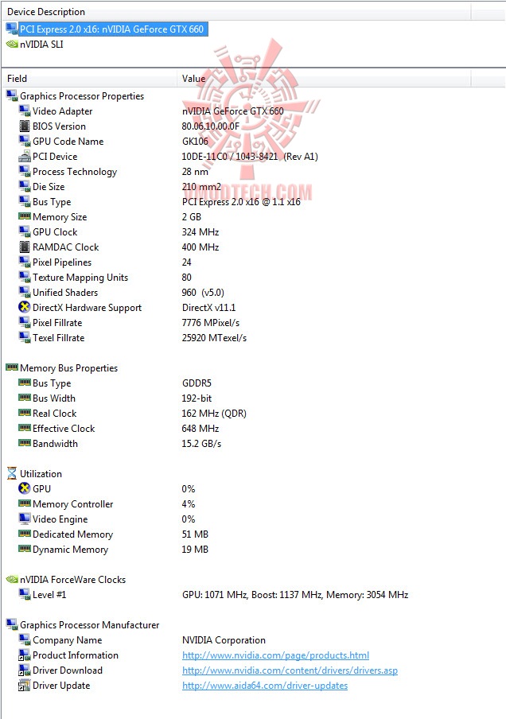Viewport: 506px width, 719px height.
Task: Click the Process Technology row icon
Action: [x=25, y=172]
